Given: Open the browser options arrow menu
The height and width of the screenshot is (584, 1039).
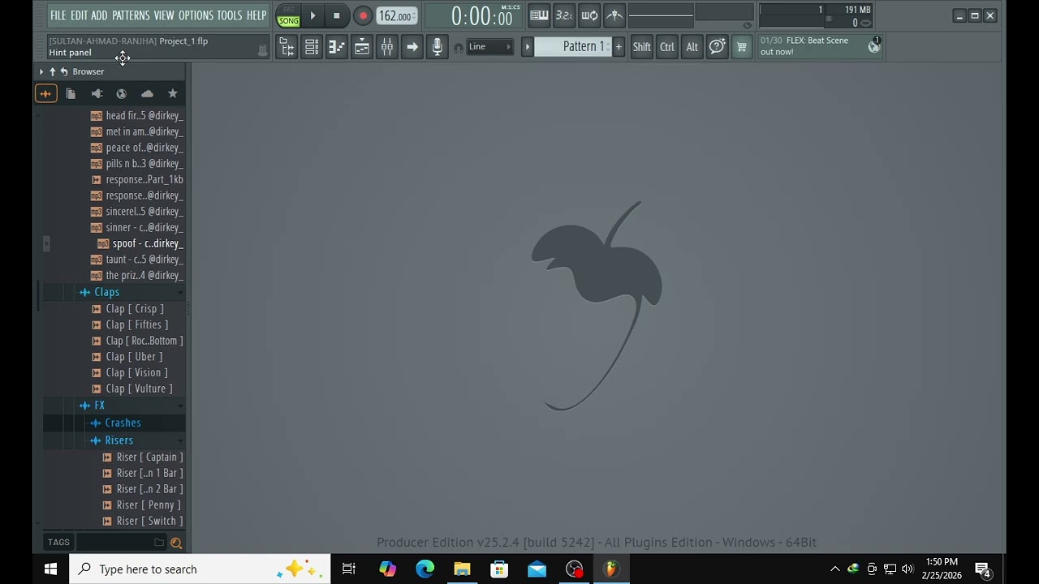Looking at the screenshot, I should click(41, 71).
